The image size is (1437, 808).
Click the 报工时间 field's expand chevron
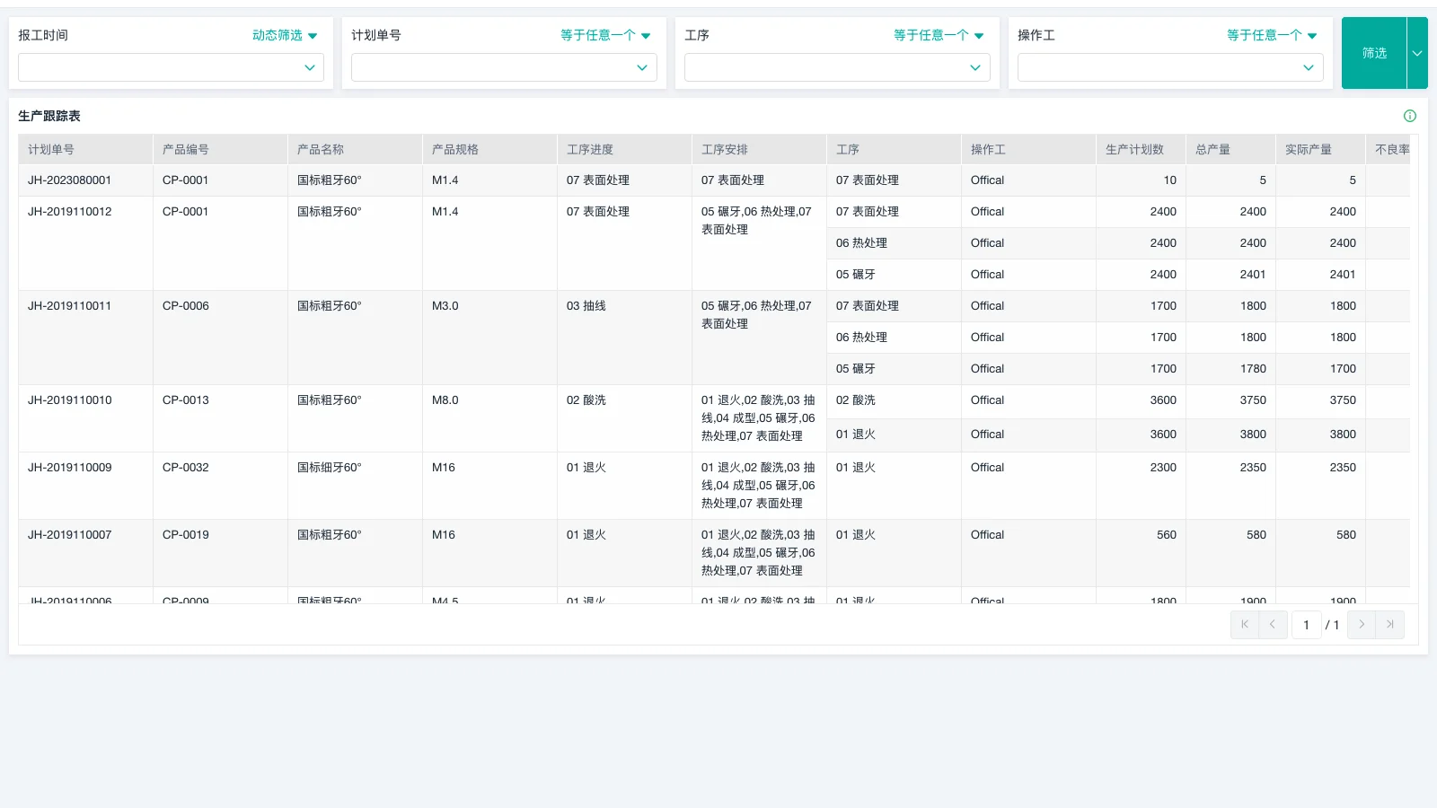coord(309,67)
